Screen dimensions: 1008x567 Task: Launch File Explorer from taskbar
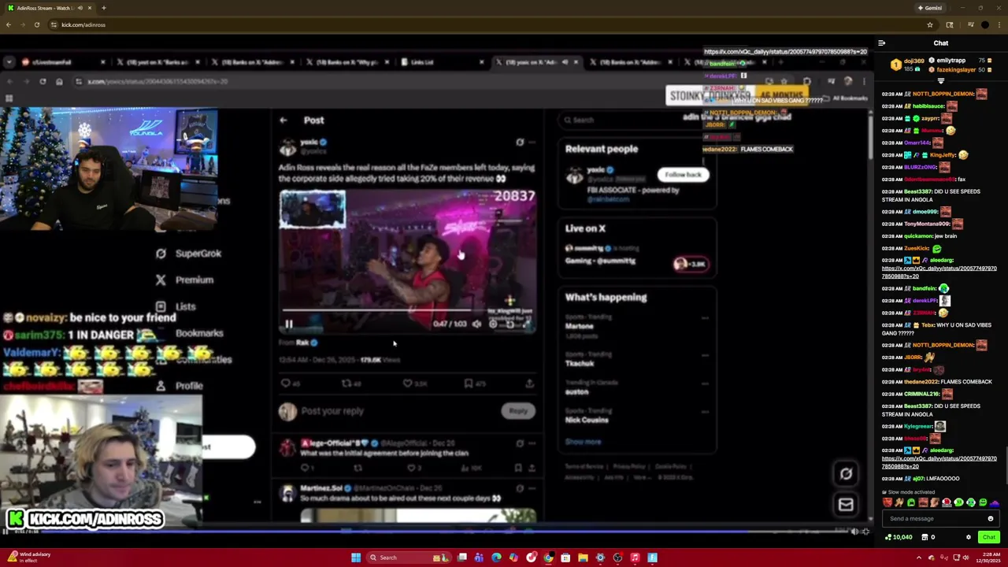tap(583, 558)
